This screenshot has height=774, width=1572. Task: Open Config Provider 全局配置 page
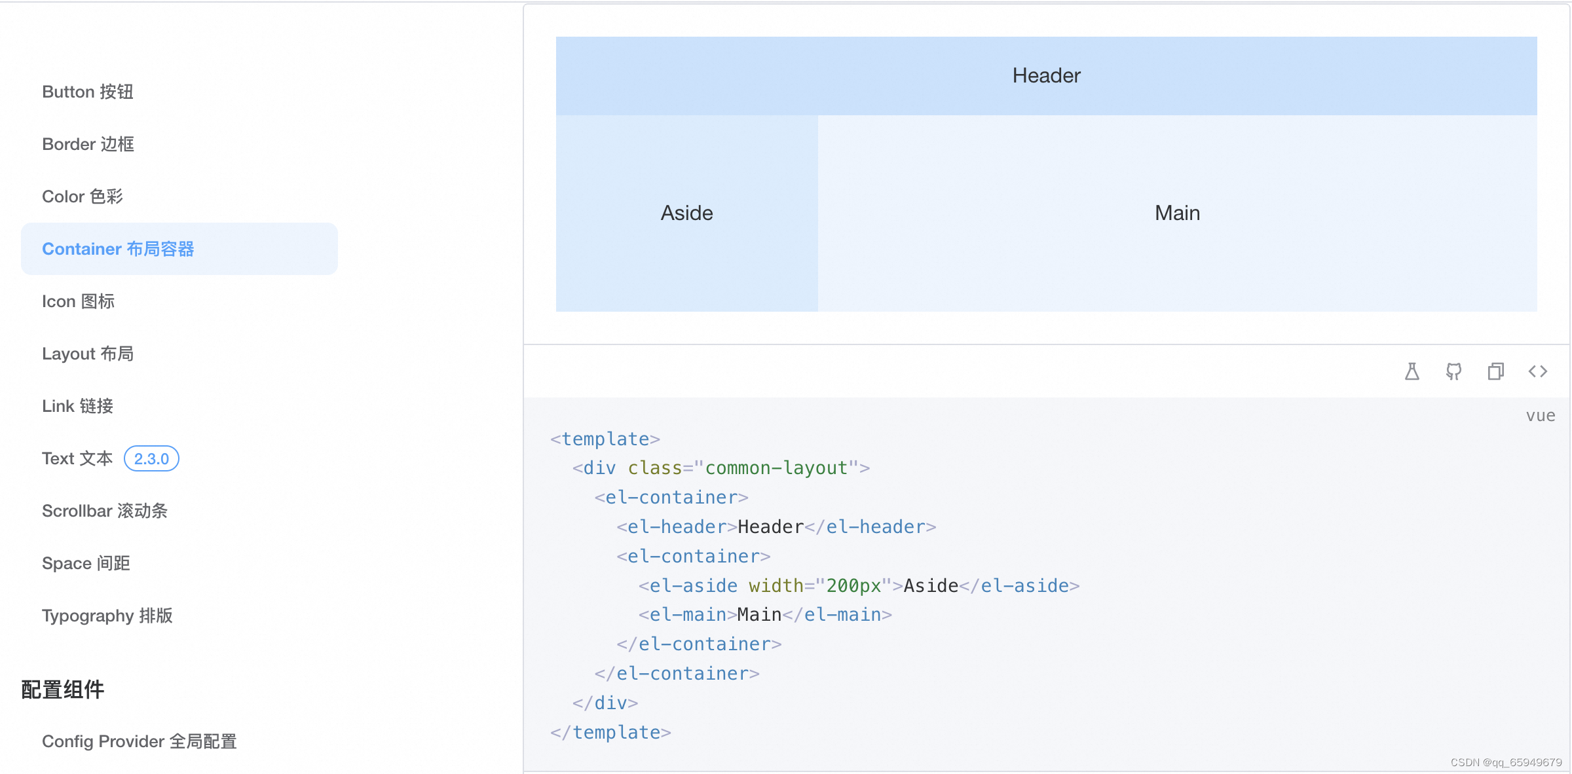pyautogui.click(x=139, y=741)
